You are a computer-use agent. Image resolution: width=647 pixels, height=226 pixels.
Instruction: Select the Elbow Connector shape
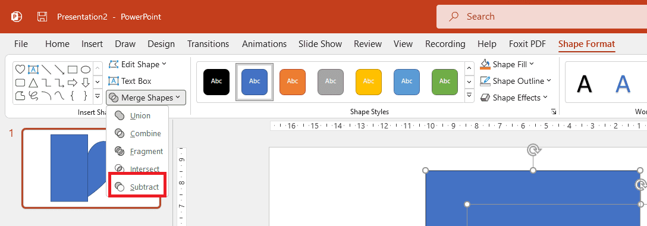point(46,83)
